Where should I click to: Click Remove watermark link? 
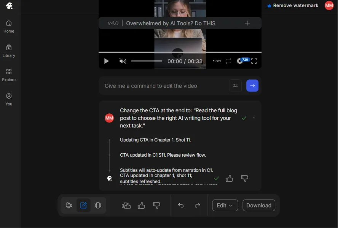pos(293,5)
